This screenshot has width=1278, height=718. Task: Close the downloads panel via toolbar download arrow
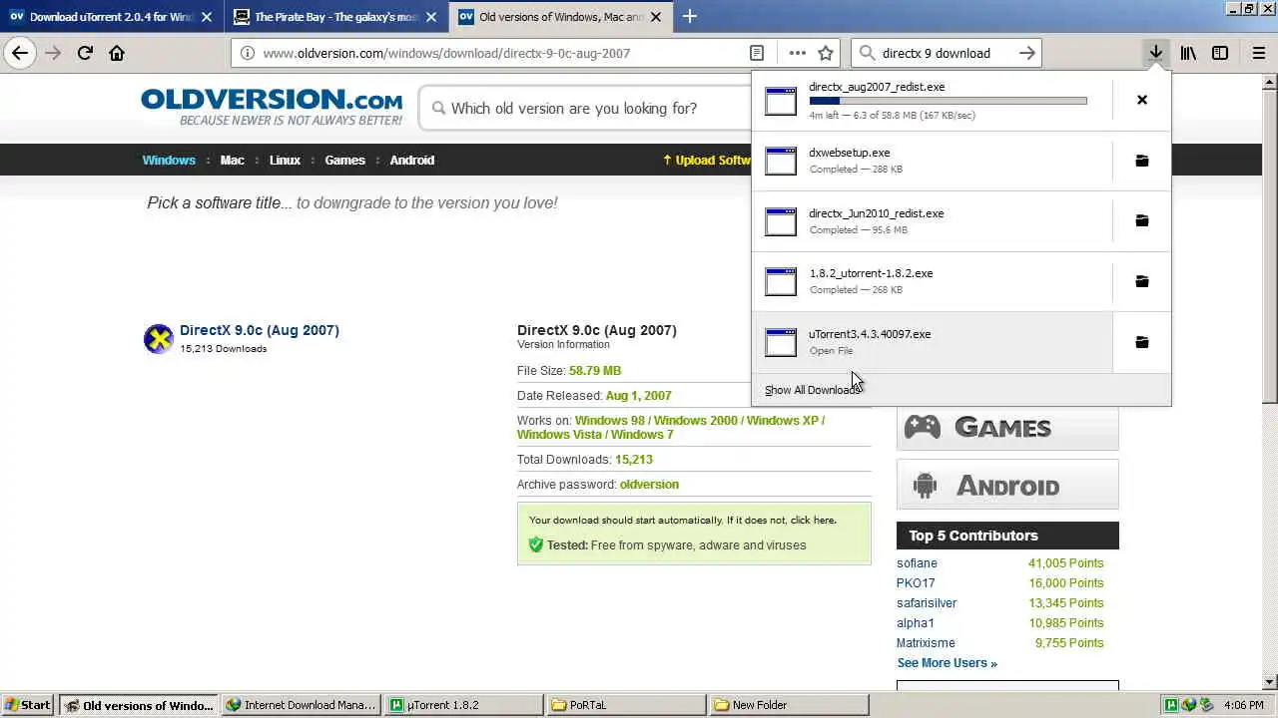(1156, 53)
